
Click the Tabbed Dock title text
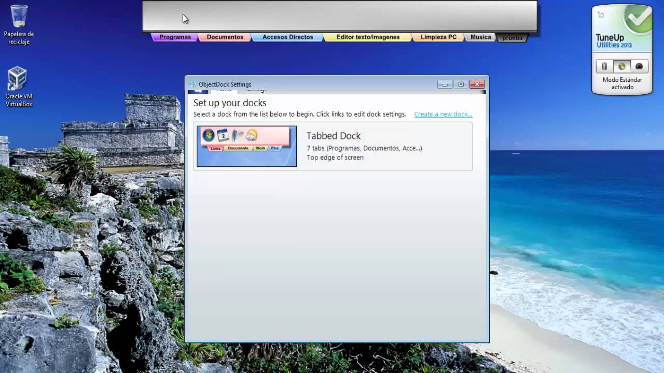point(334,136)
